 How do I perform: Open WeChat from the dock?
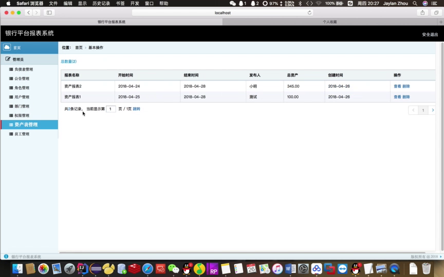(x=173, y=269)
